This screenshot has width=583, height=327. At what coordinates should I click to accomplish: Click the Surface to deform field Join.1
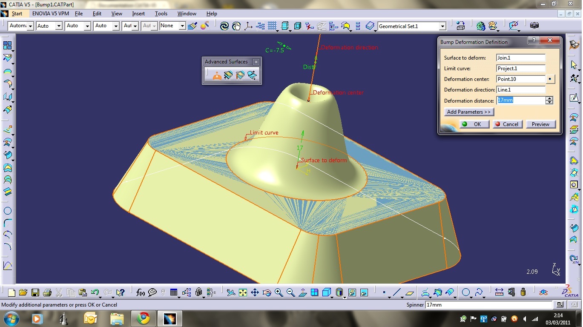[x=521, y=58]
